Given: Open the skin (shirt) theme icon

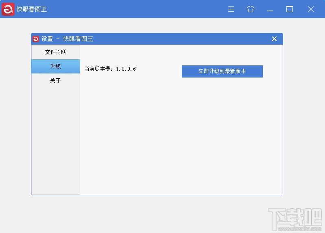Looking at the screenshot, I should (251, 9).
